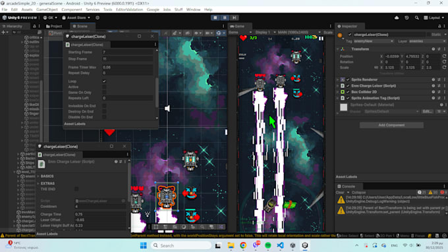This screenshot has height=252, width=448.
Task: Toggle chargeLeiser(Clone) active checkbox in Inspector
Action: tap(350, 34)
